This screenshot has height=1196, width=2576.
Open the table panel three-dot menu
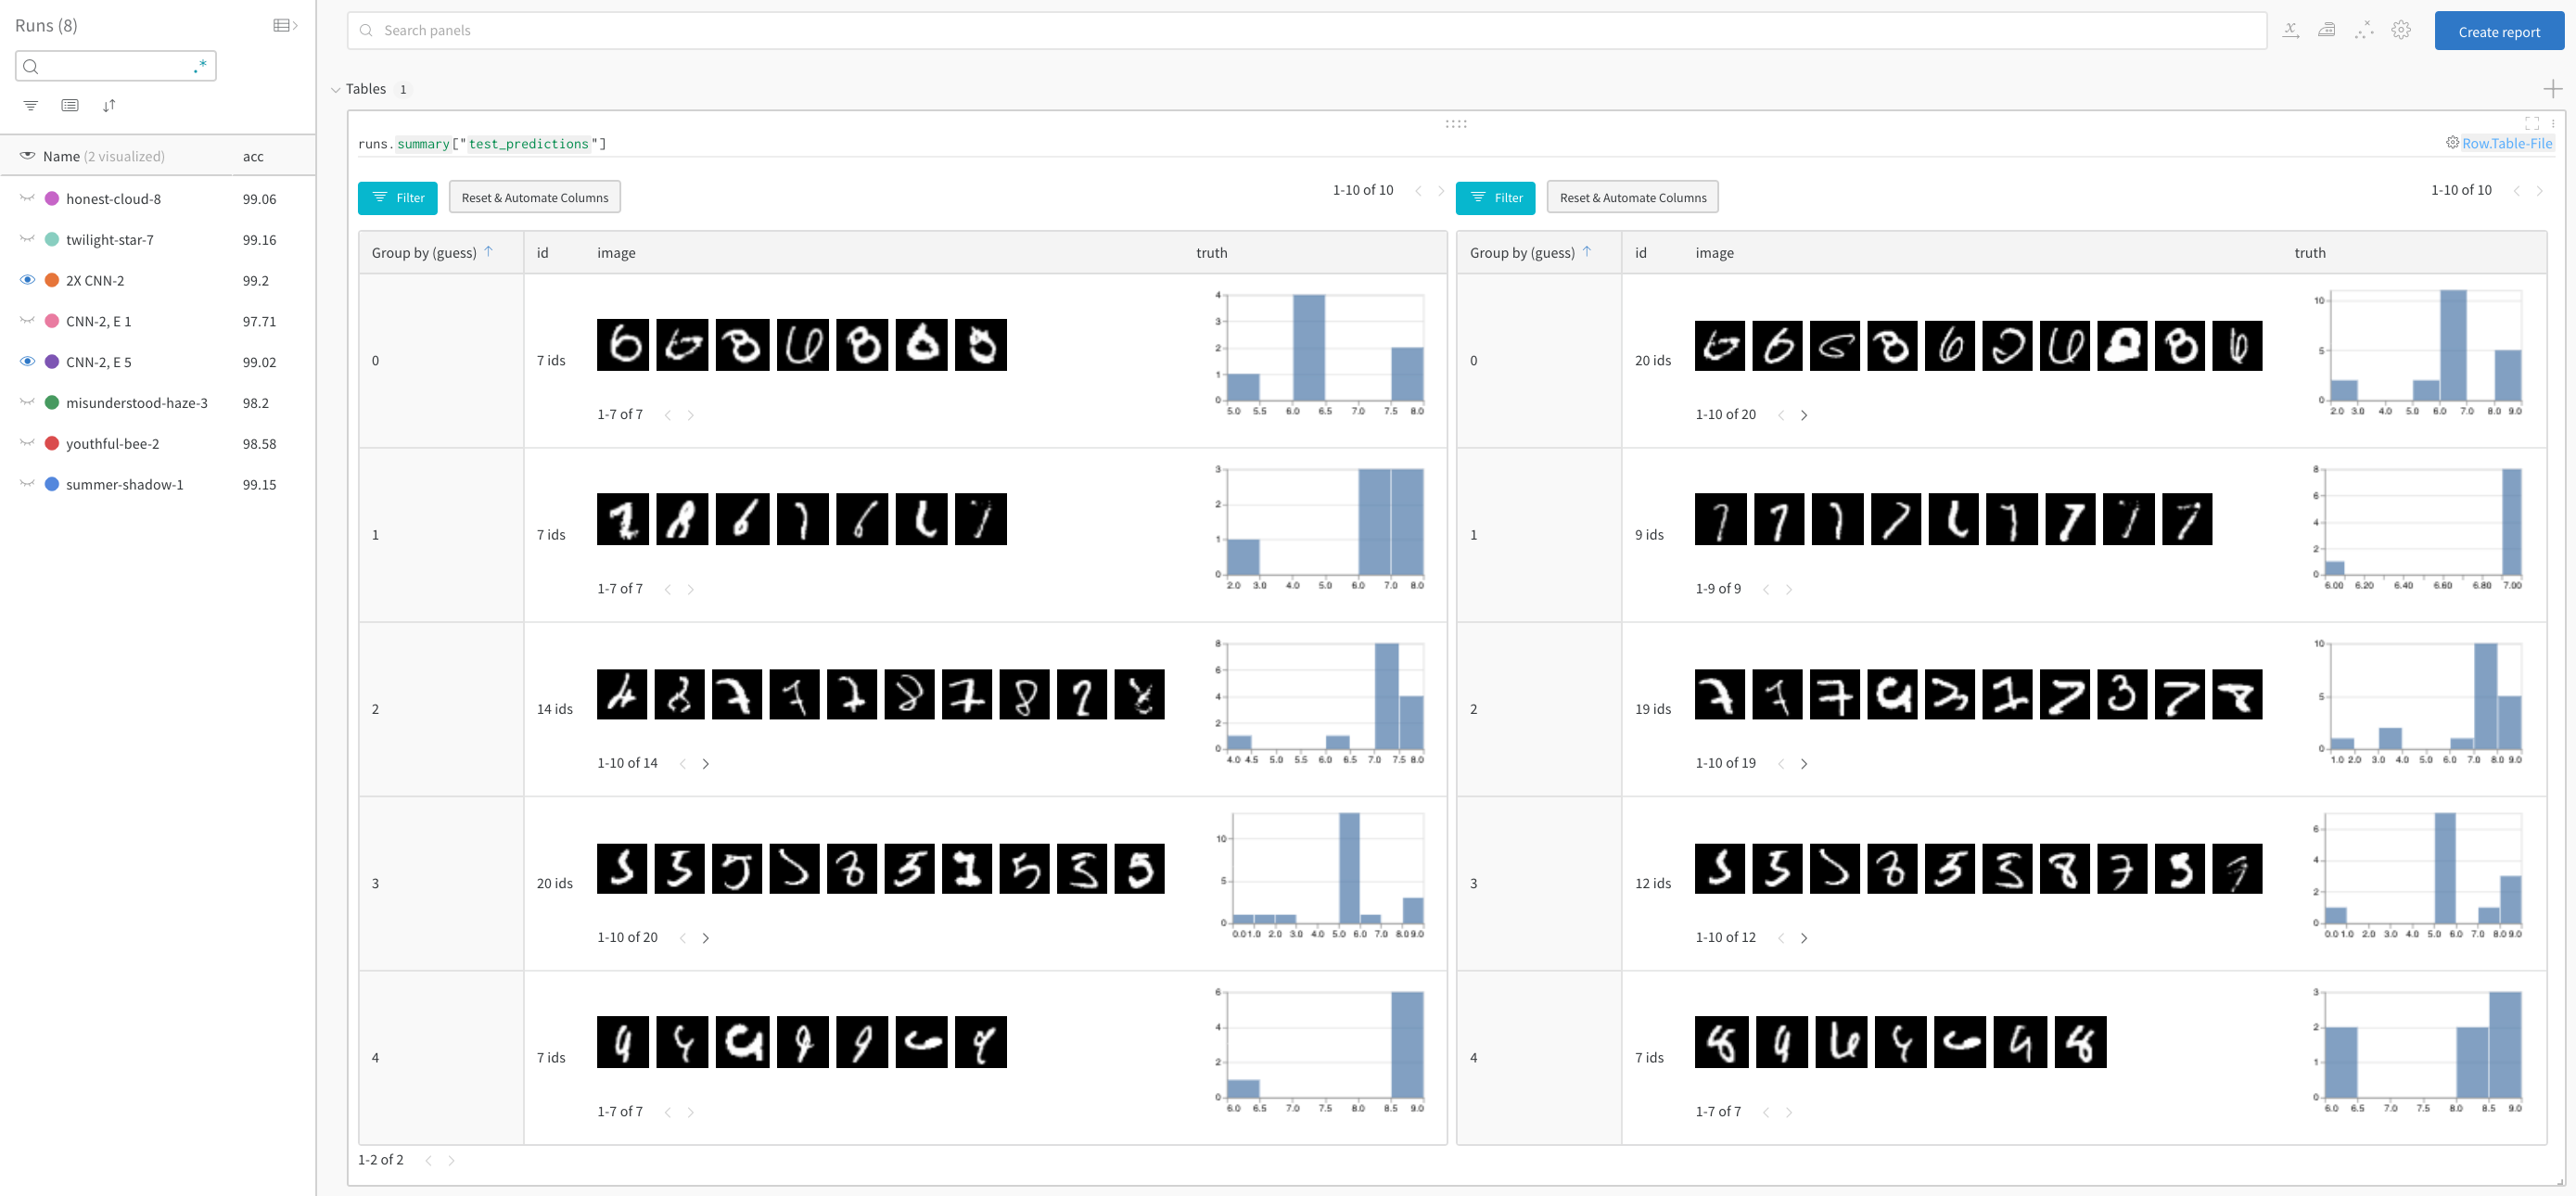[x=2553, y=123]
